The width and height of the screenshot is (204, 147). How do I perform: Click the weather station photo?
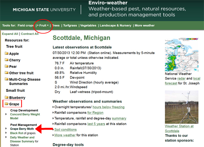(x=182, y=107)
